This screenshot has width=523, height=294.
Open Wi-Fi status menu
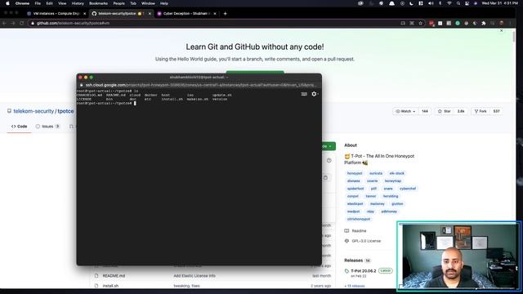pos(449,3)
